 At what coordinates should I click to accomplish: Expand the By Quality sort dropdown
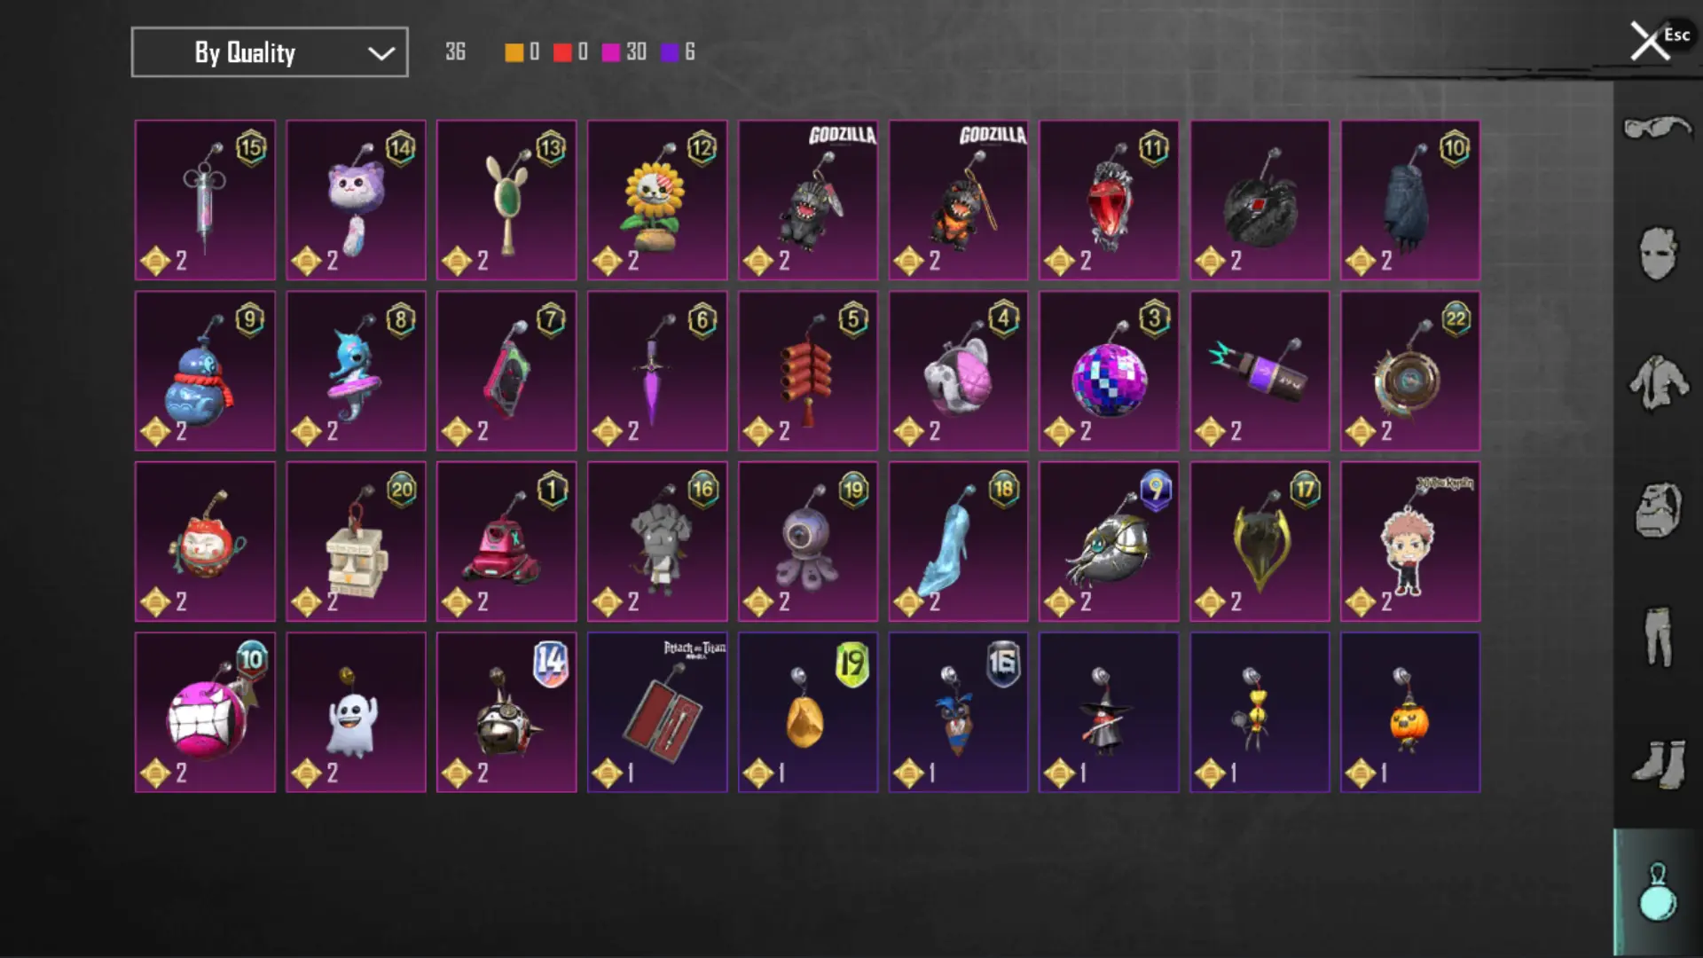[x=270, y=52]
